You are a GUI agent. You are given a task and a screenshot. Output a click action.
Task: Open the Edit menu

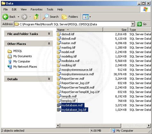[14, 9]
